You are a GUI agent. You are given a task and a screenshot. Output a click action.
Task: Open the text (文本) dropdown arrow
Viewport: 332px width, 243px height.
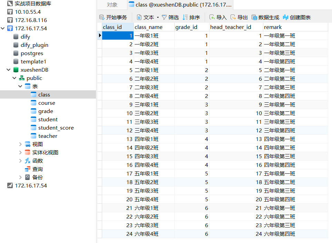coord(158,17)
